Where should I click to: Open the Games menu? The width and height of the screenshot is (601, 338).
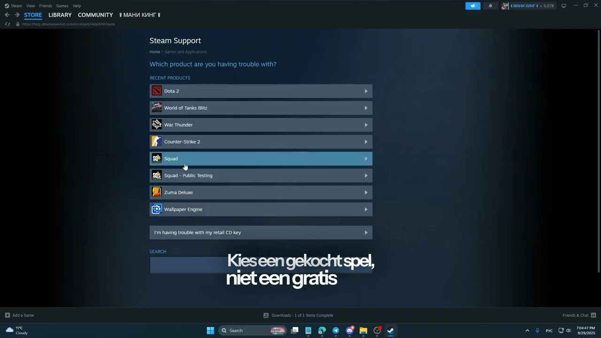tap(62, 6)
